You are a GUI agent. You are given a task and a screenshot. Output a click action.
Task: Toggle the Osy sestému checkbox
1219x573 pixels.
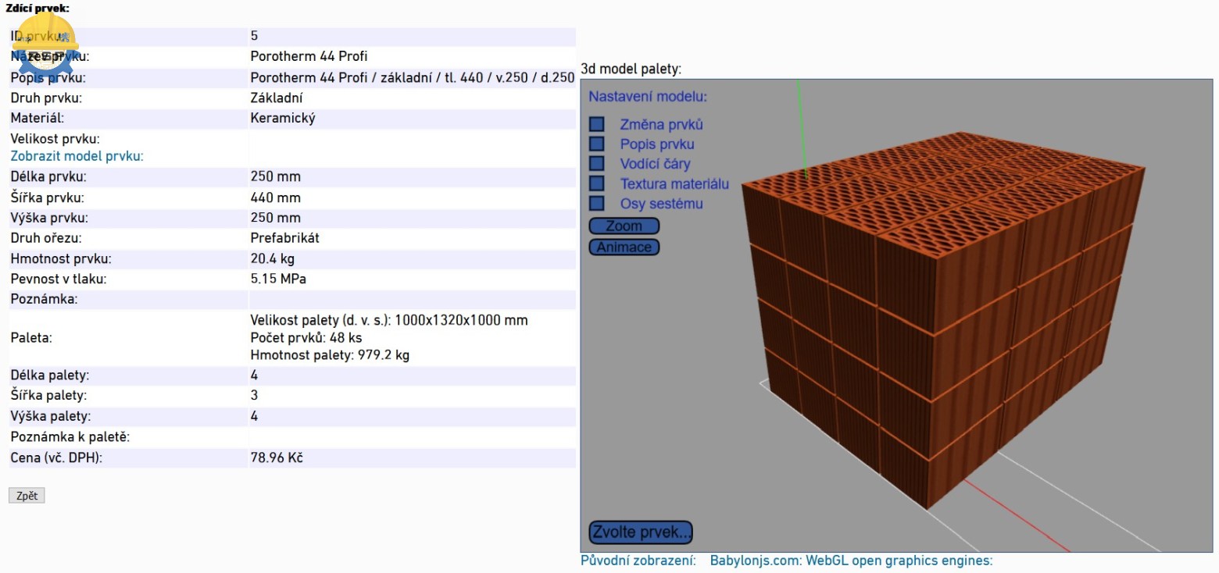pyautogui.click(x=597, y=203)
